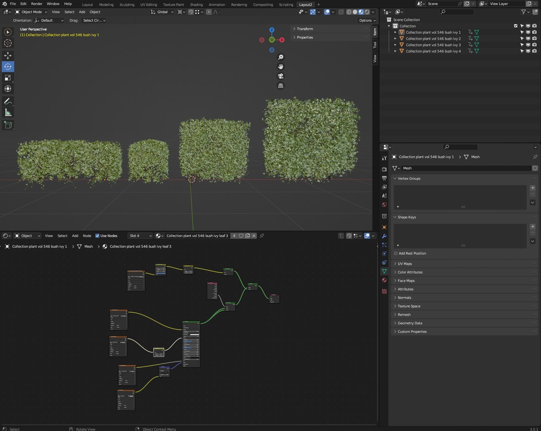Enable Add Rest Position checkbox
The image size is (541, 431).
pyautogui.click(x=396, y=253)
